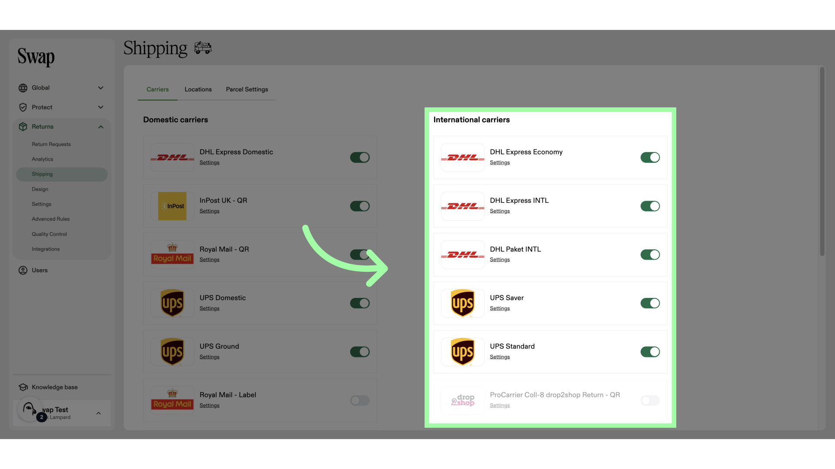Click the shipping truck icon beside the title
The height and width of the screenshot is (469, 835).
pos(203,47)
